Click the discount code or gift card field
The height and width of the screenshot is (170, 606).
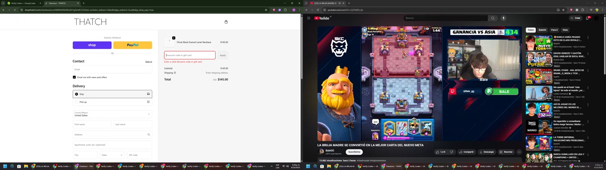point(190,55)
